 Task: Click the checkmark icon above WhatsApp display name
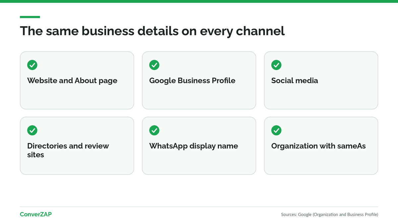pos(154,130)
